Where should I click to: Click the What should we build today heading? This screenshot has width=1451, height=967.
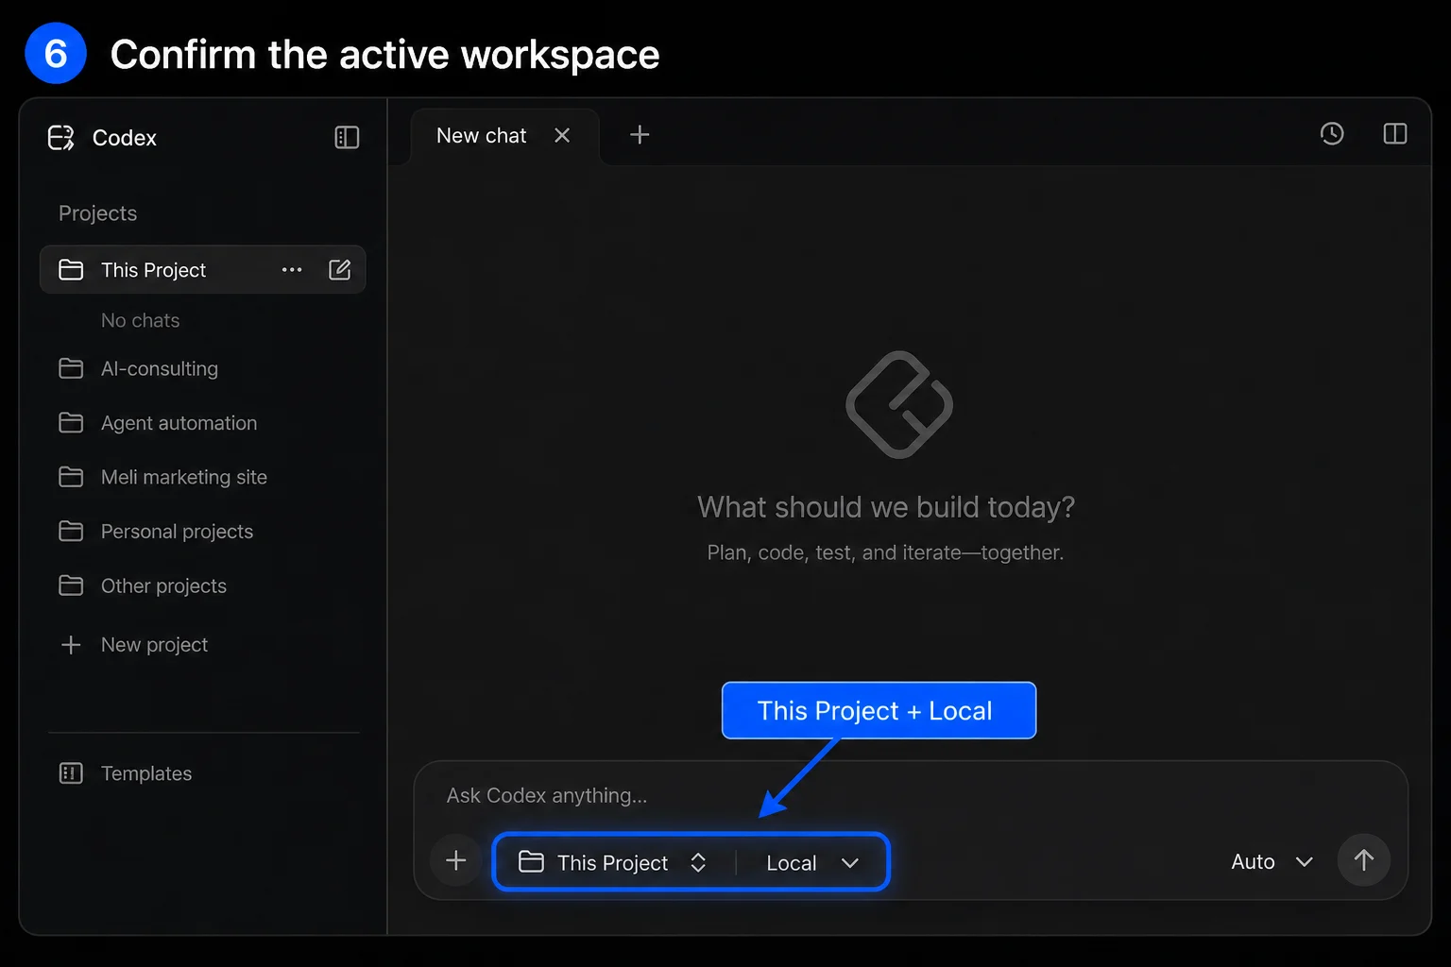886,507
